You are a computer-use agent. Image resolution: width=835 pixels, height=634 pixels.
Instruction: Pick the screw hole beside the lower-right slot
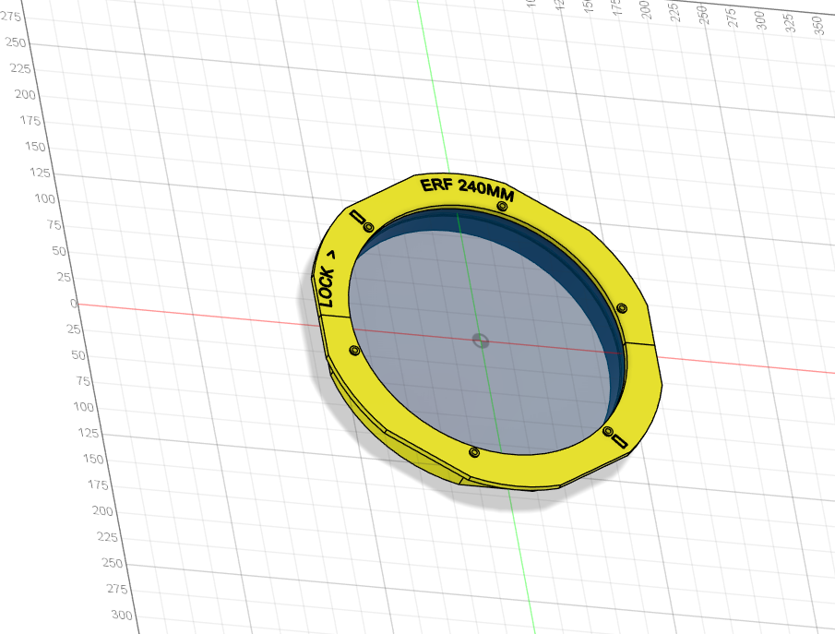[x=608, y=430]
